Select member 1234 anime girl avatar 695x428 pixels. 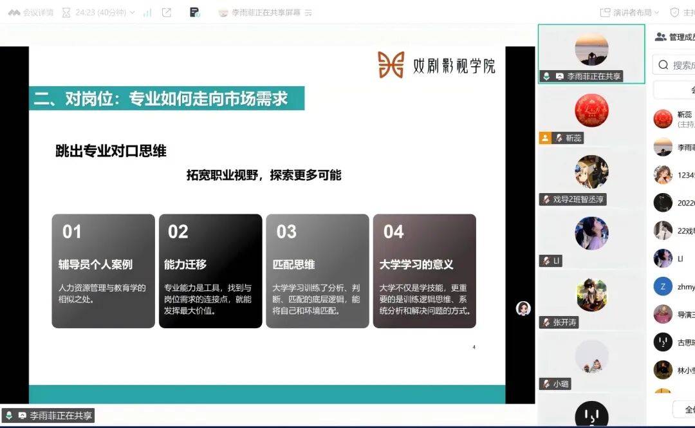tap(663, 175)
